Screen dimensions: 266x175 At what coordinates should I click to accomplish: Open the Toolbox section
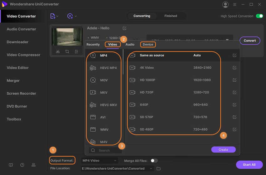click(x=14, y=119)
